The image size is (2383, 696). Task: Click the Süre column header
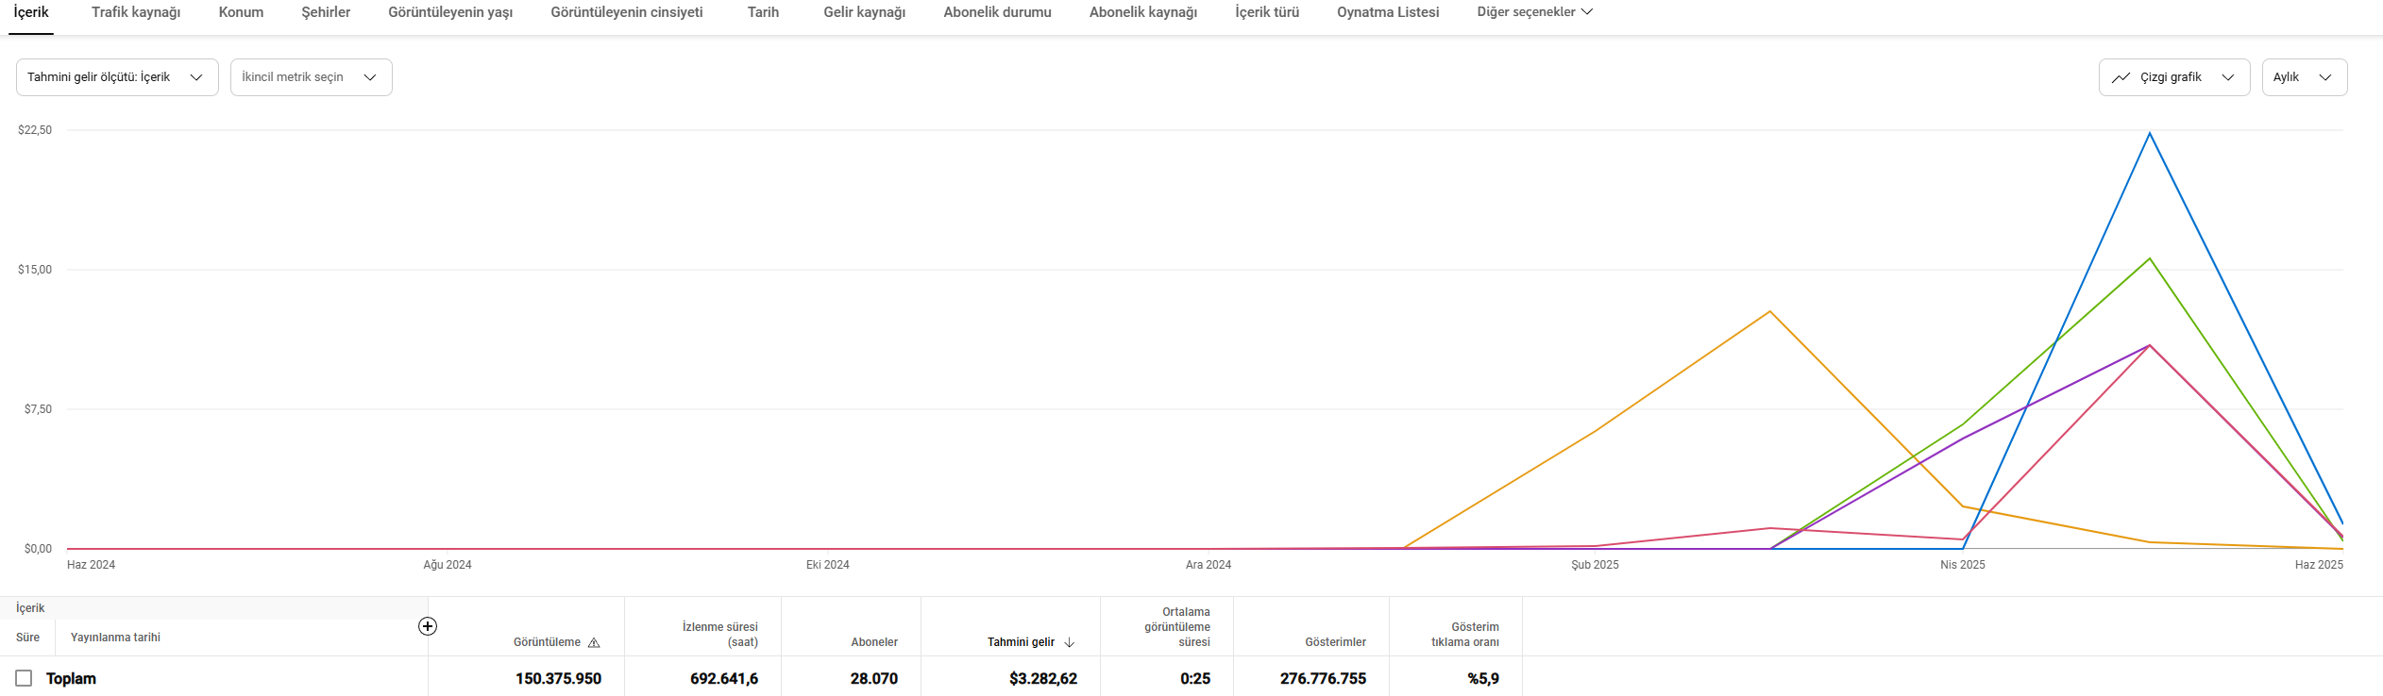(x=27, y=638)
